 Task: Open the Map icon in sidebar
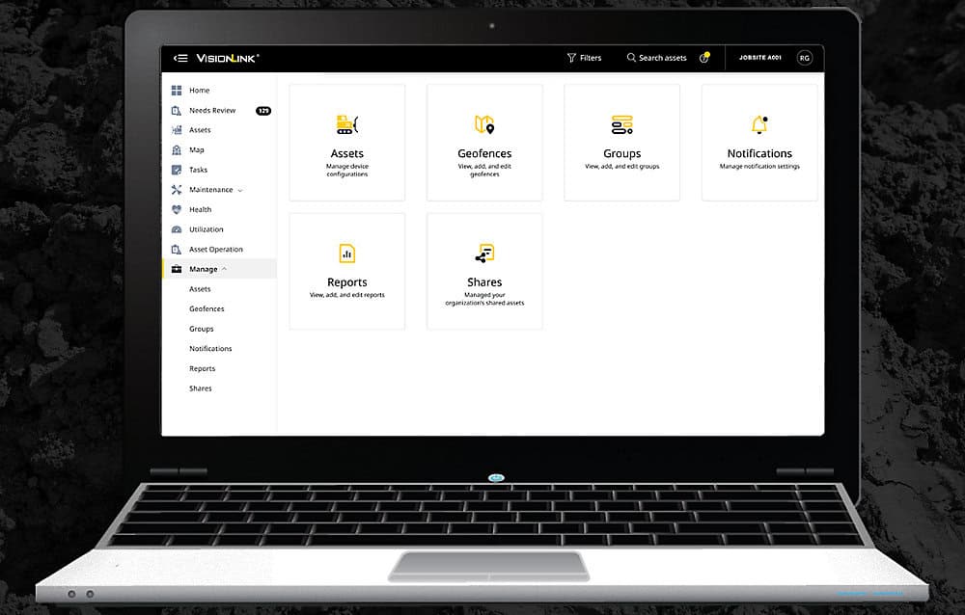pyautogui.click(x=177, y=150)
